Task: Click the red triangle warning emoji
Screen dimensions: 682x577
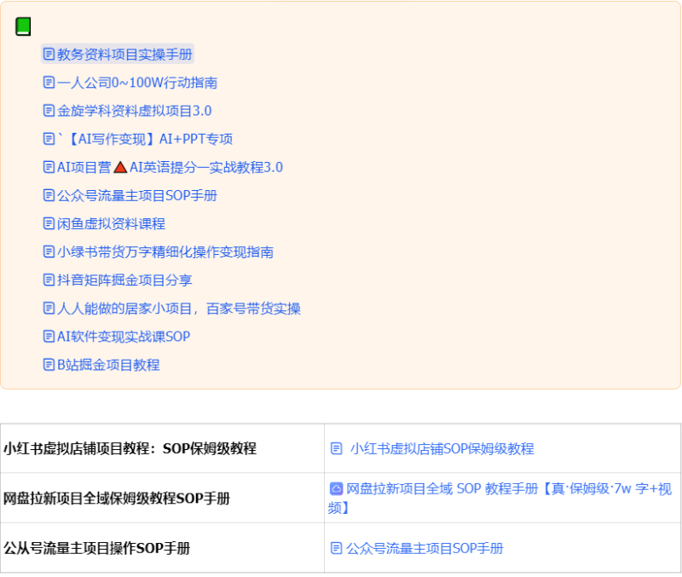Action: 120,167
